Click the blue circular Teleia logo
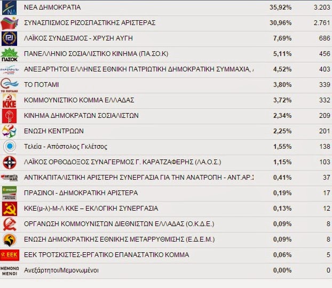This screenshot has width=332, height=288. [10, 147]
